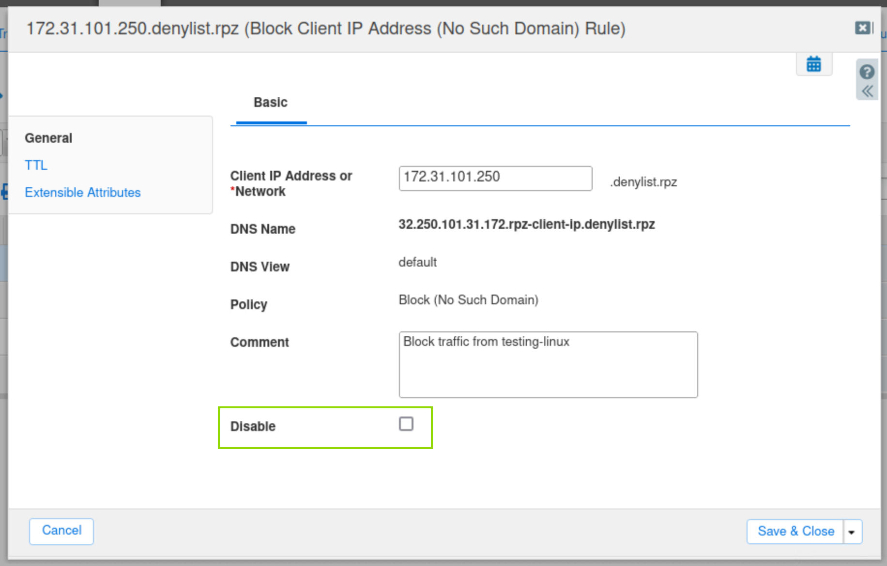
Task: Open the calendar schedule icon
Action: point(813,64)
